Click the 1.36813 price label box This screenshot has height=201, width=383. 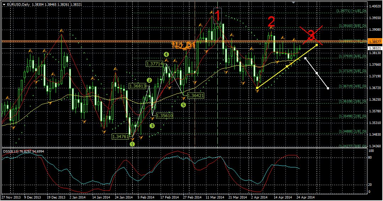click(x=138, y=86)
